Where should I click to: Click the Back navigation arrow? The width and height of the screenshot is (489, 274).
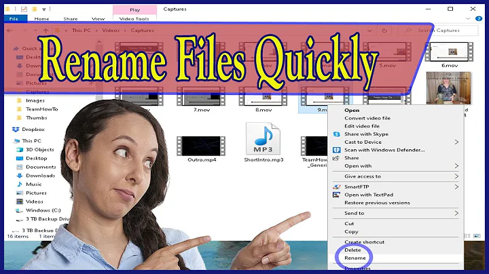(10, 31)
